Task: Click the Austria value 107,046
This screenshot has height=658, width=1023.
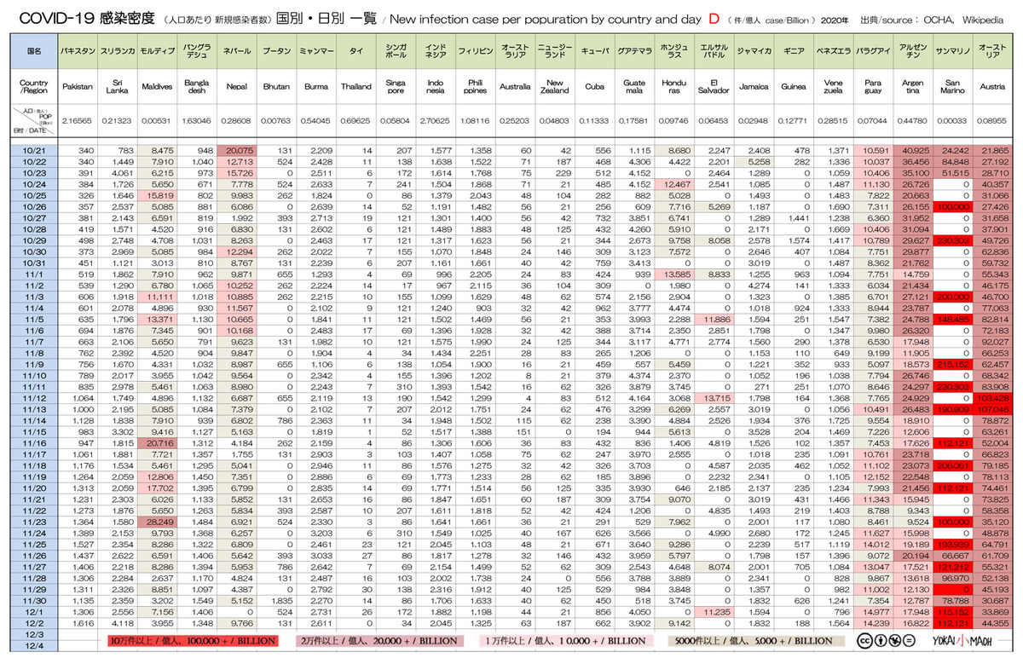Action: 994,410
